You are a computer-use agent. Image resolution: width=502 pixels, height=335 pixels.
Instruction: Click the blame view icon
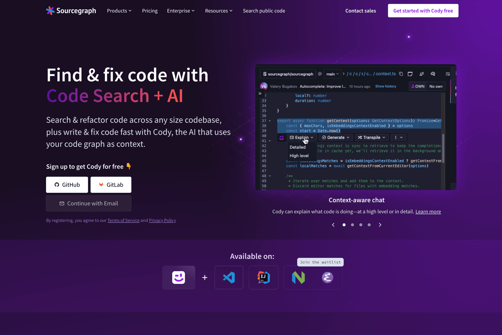point(422,74)
